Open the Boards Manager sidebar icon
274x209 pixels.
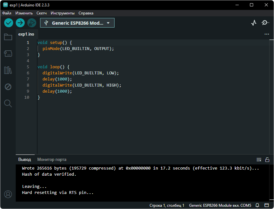[8, 54]
